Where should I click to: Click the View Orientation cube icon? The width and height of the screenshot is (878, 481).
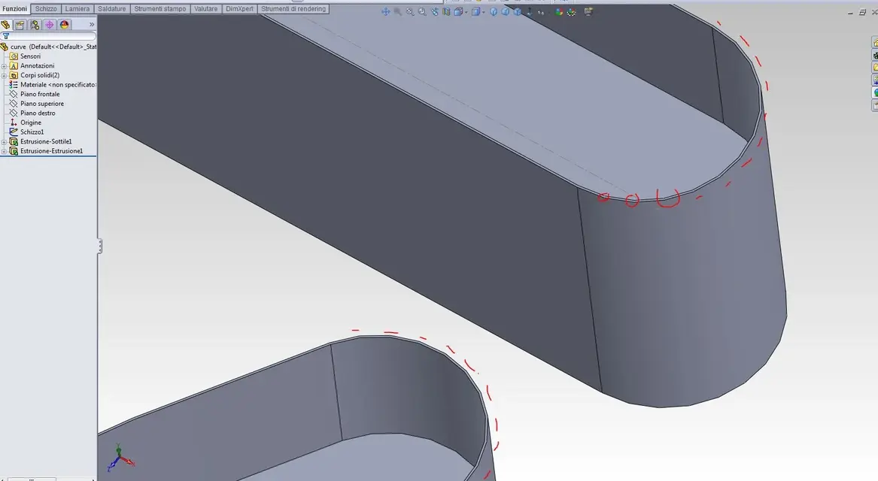458,12
